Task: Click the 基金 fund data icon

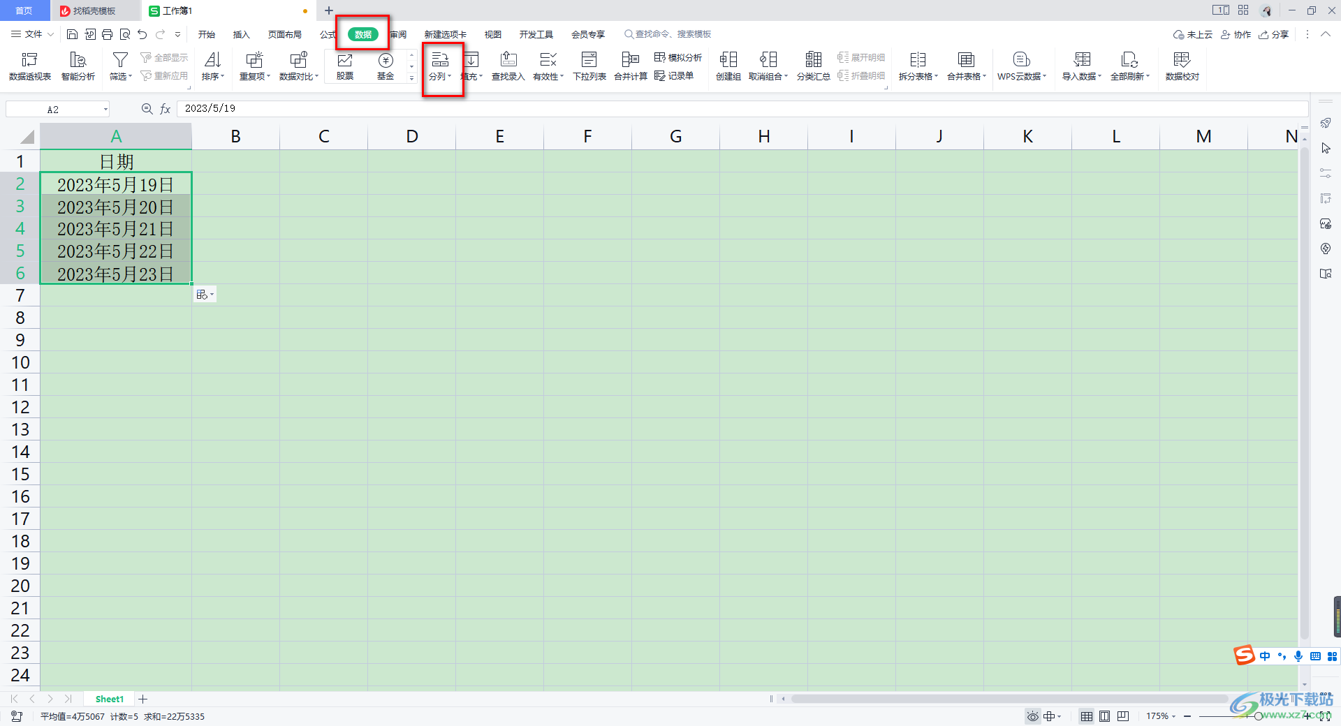Action: 386,66
